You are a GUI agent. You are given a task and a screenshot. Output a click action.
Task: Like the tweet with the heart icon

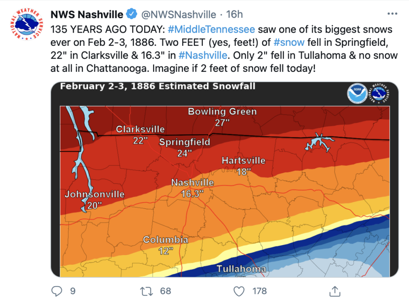[x=239, y=291]
